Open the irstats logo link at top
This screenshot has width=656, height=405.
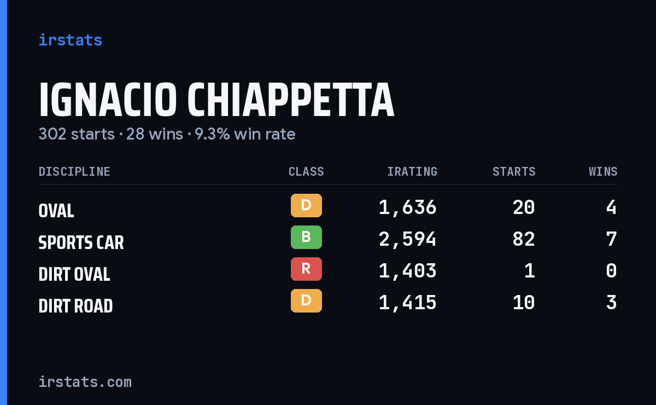[70, 40]
